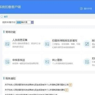Click the home icon in breadcrumb
Screen dimensions: 95x95
[x=2, y=17]
